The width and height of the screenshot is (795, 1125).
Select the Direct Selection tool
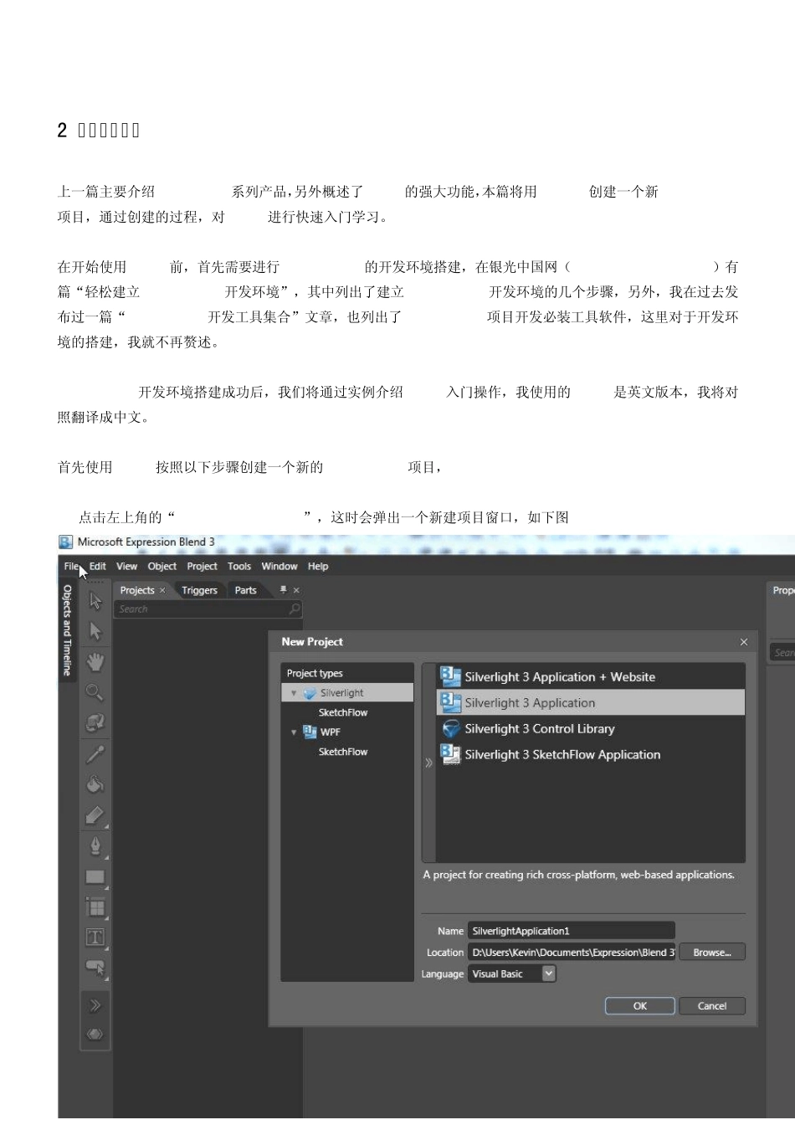coord(95,631)
